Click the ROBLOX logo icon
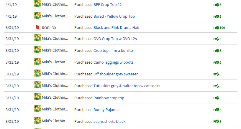 tap(37, 27)
